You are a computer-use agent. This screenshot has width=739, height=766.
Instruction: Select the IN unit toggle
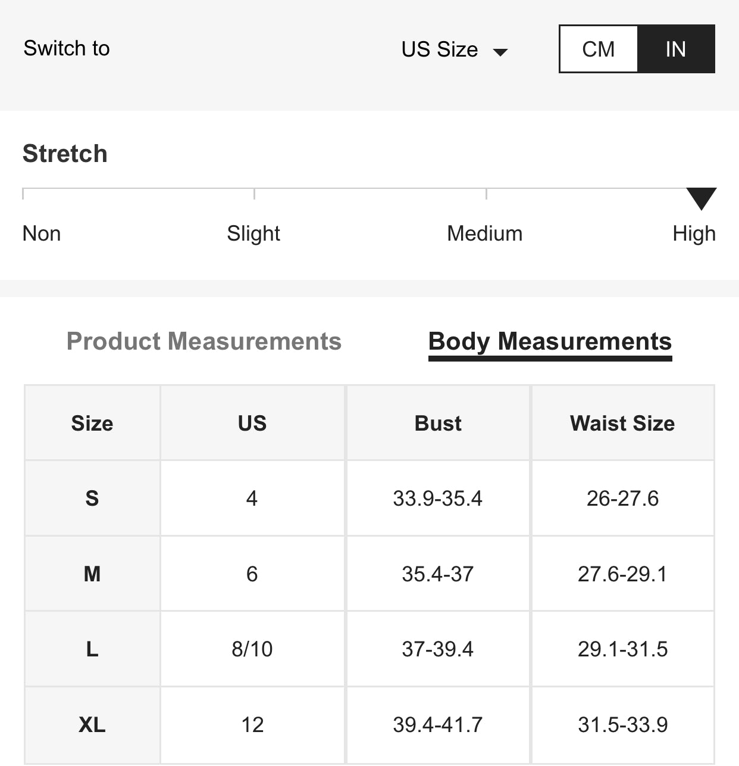tap(676, 49)
